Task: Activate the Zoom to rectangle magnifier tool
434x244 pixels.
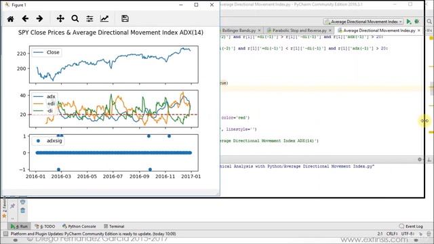Action: 75,18
